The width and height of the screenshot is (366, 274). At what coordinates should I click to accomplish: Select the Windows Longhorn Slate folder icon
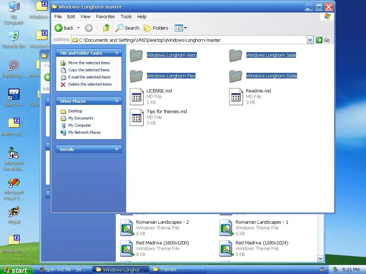[236, 76]
